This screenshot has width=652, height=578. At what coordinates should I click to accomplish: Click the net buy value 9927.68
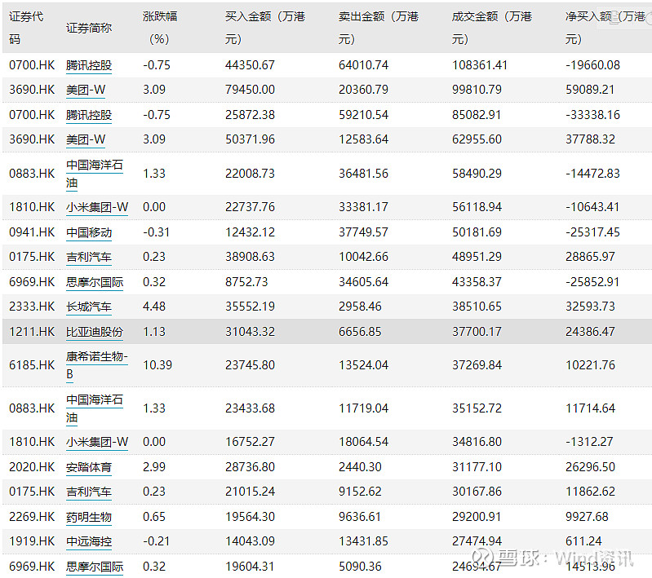(x=587, y=517)
